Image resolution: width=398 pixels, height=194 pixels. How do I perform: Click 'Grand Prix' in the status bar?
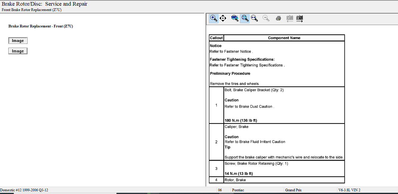click(x=293, y=190)
